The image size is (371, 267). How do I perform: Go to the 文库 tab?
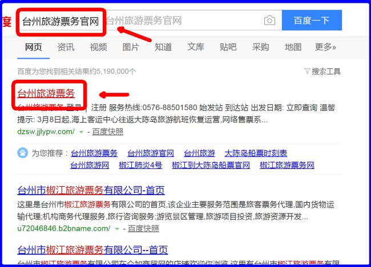[196, 47]
